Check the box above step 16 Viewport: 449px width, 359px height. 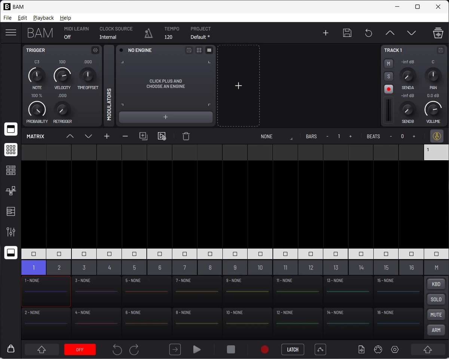click(411, 254)
